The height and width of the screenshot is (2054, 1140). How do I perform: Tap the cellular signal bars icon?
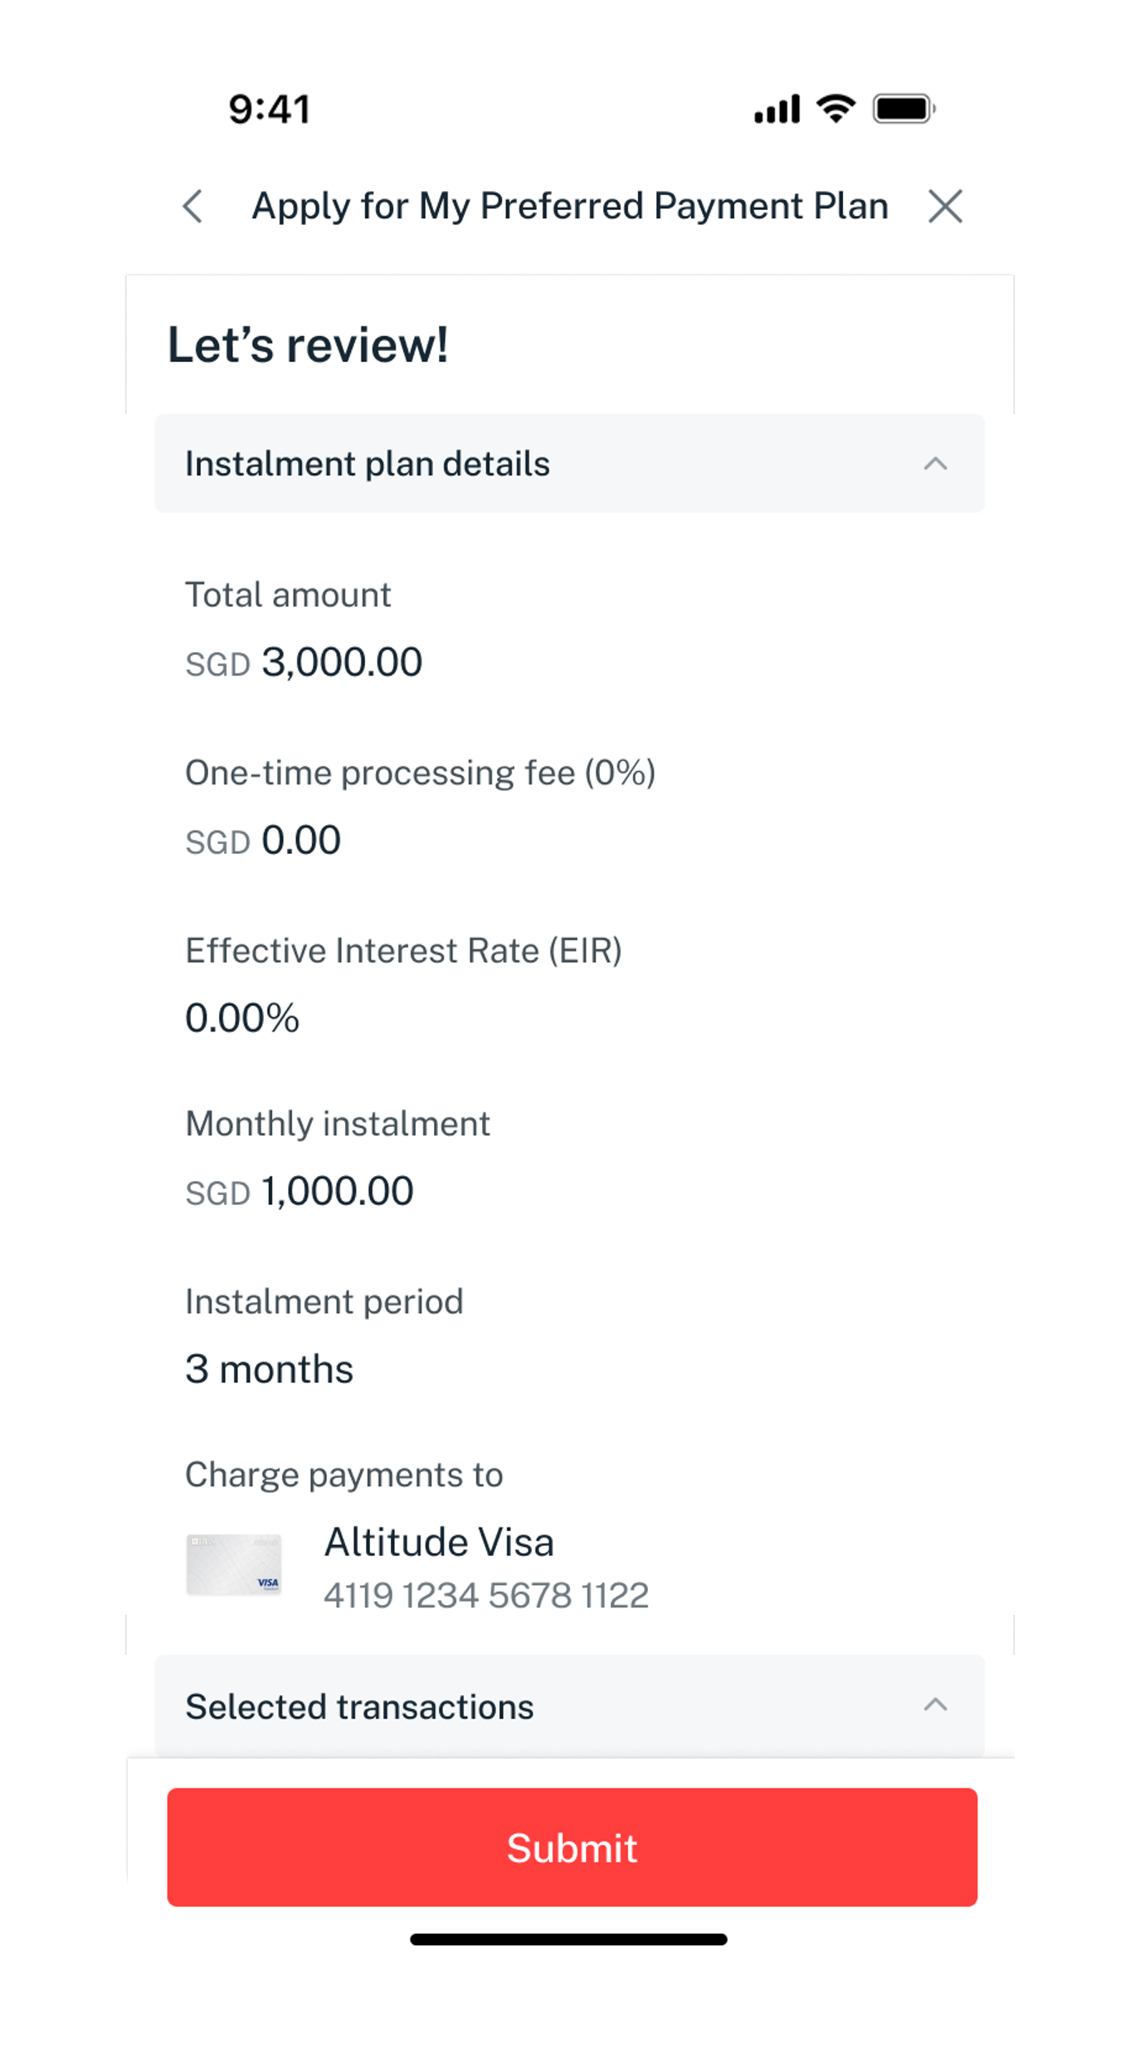[777, 109]
